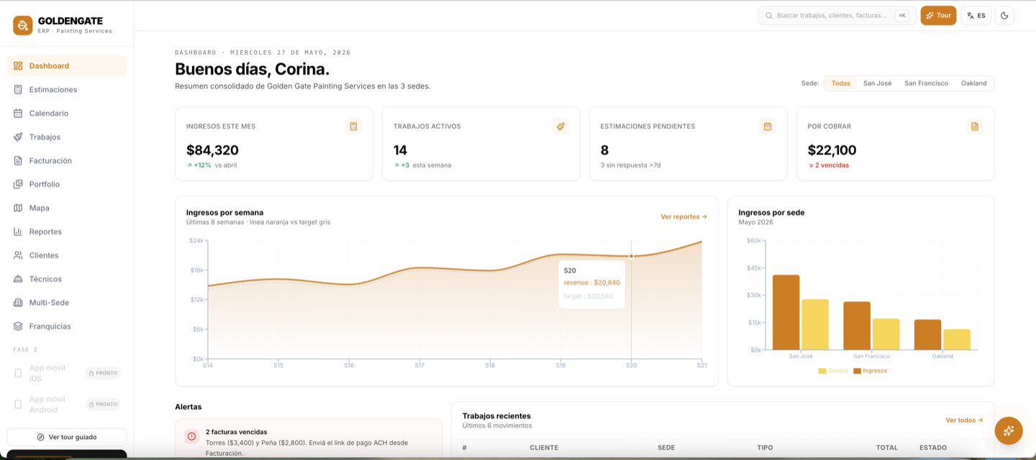Viewport: 1036px width, 460px height.
Task: Follow the Ver reportes link
Action: point(683,216)
